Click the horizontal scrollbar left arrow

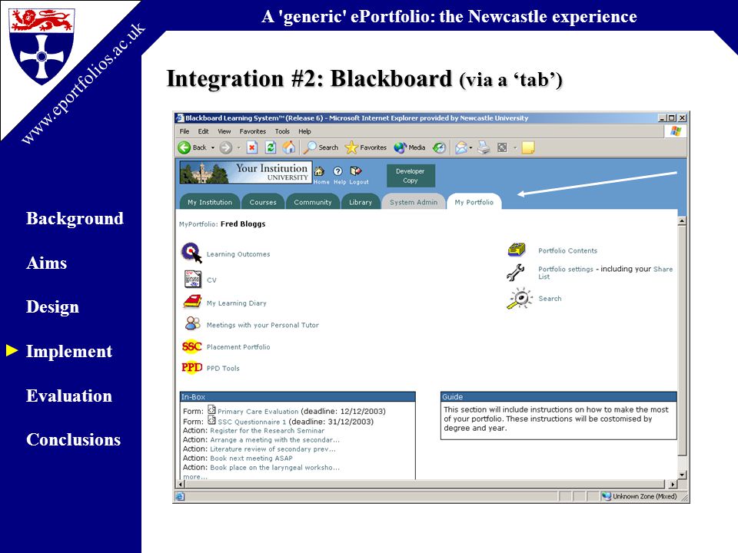(181, 484)
